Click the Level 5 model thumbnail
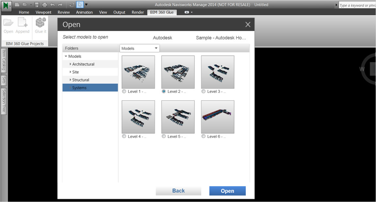The width and height of the screenshot is (376, 202). [178, 117]
